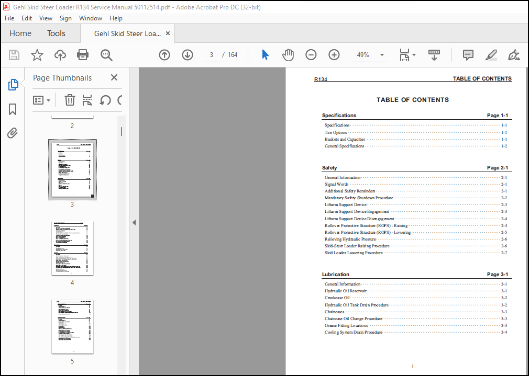Click the cloud upload icon
The width and height of the screenshot is (529, 376).
click(x=60, y=55)
